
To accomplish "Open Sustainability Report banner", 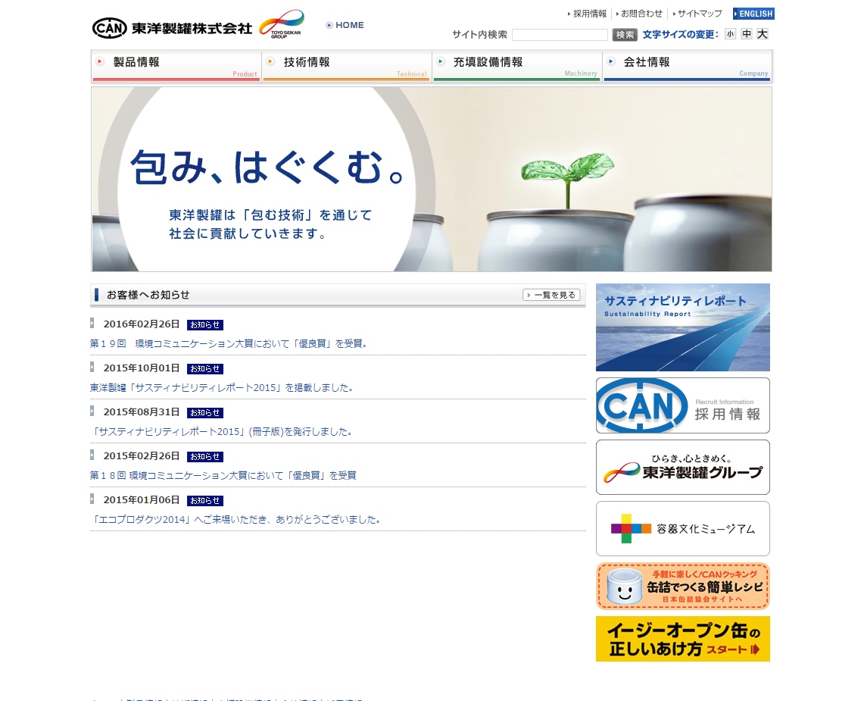I will (x=683, y=327).
